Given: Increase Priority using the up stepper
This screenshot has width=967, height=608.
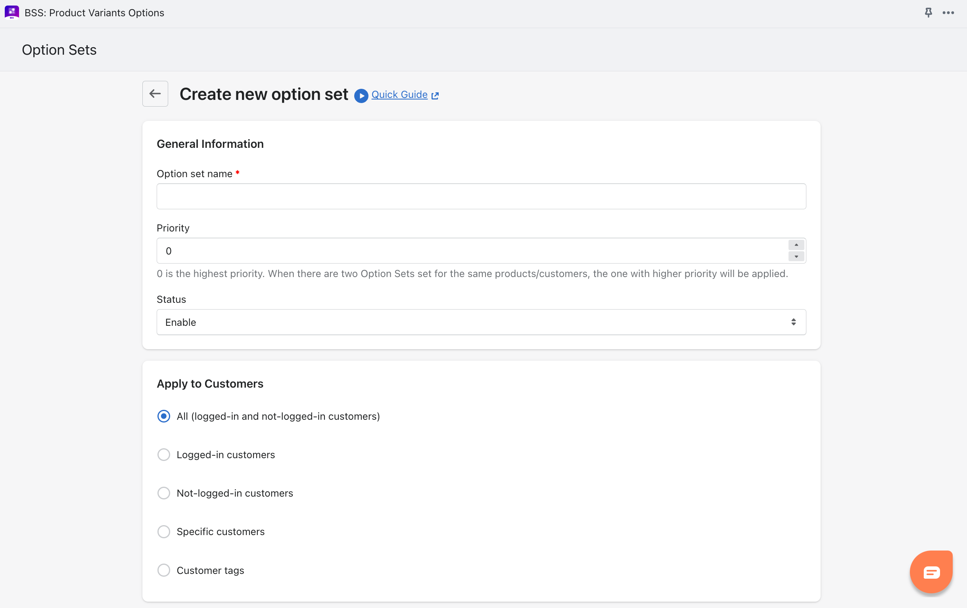Looking at the screenshot, I should [x=796, y=245].
